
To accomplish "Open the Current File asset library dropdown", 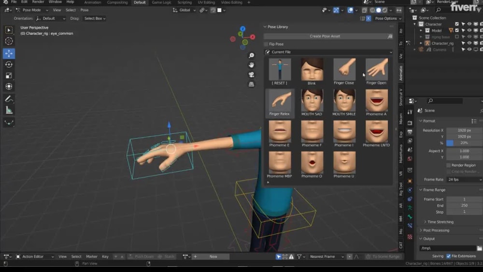I will coord(328,52).
